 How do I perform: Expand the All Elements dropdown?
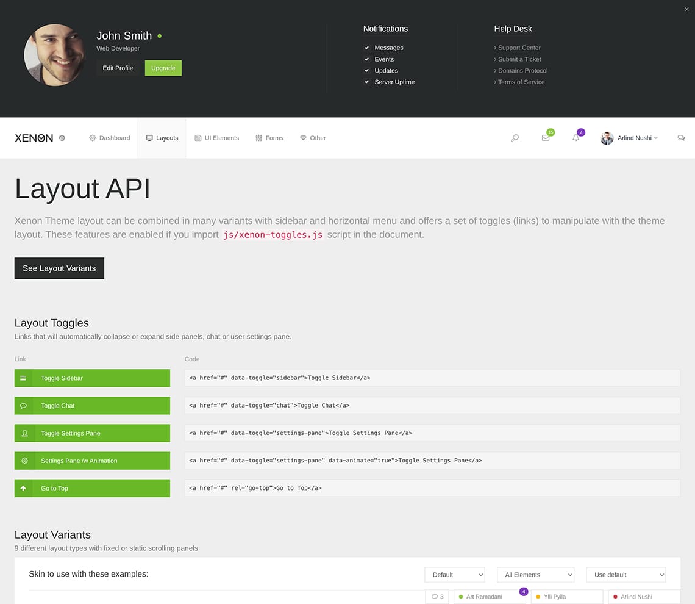click(535, 574)
